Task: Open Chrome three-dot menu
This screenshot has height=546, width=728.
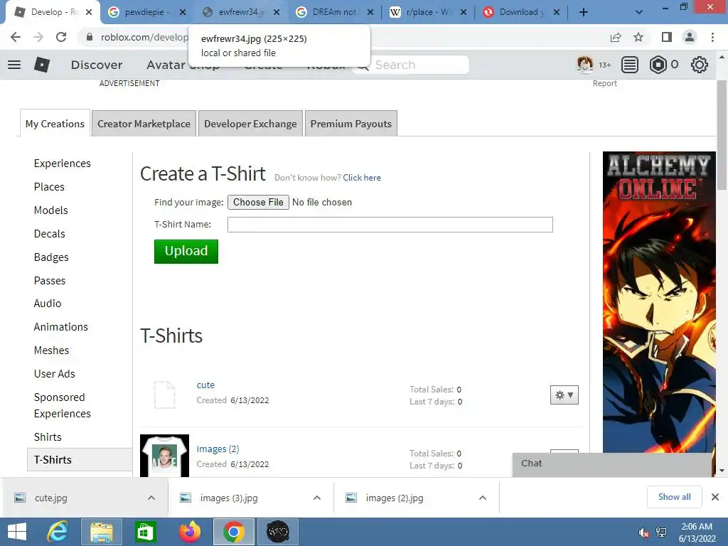Action: [x=712, y=37]
